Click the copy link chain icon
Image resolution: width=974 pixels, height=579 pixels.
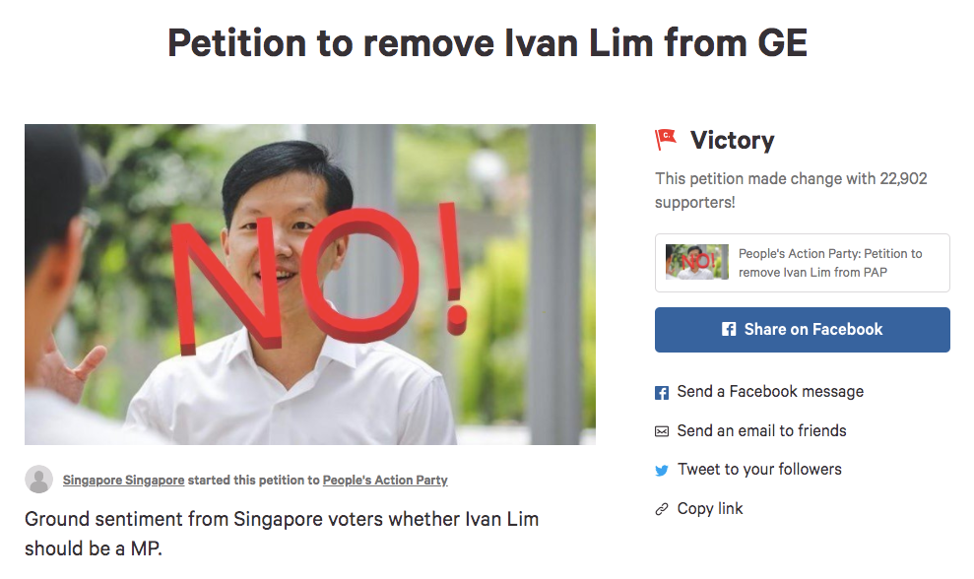coord(662,509)
